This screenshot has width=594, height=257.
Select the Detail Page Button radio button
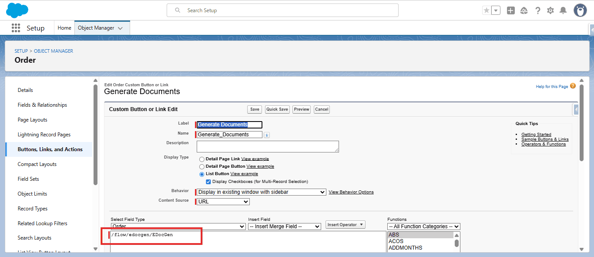[x=202, y=167]
